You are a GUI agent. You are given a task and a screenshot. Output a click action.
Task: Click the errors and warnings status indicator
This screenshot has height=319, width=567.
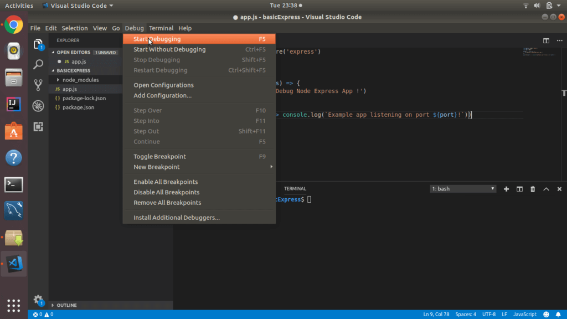(x=43, y=315)
